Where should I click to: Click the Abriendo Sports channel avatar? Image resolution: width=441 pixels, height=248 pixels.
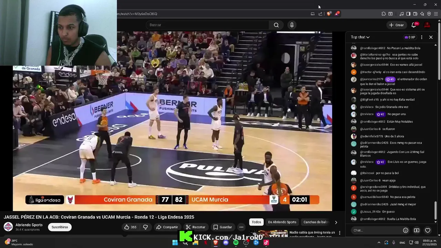pyautogui.click(x=8, y=227)
